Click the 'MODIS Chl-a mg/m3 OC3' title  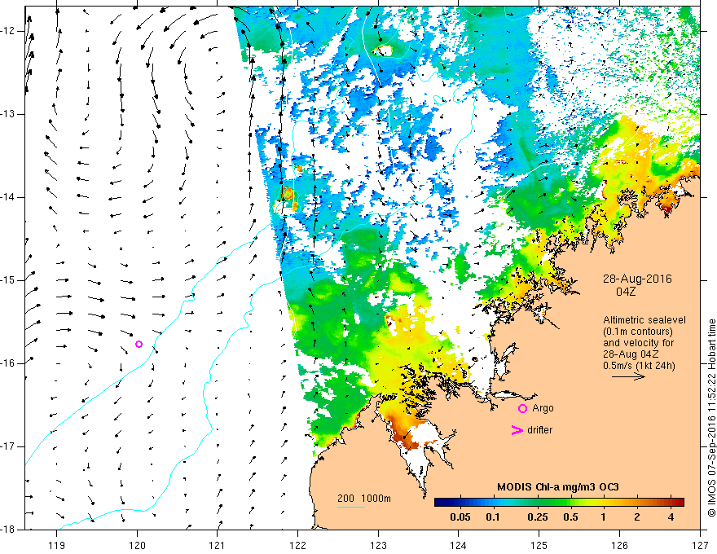558,487
